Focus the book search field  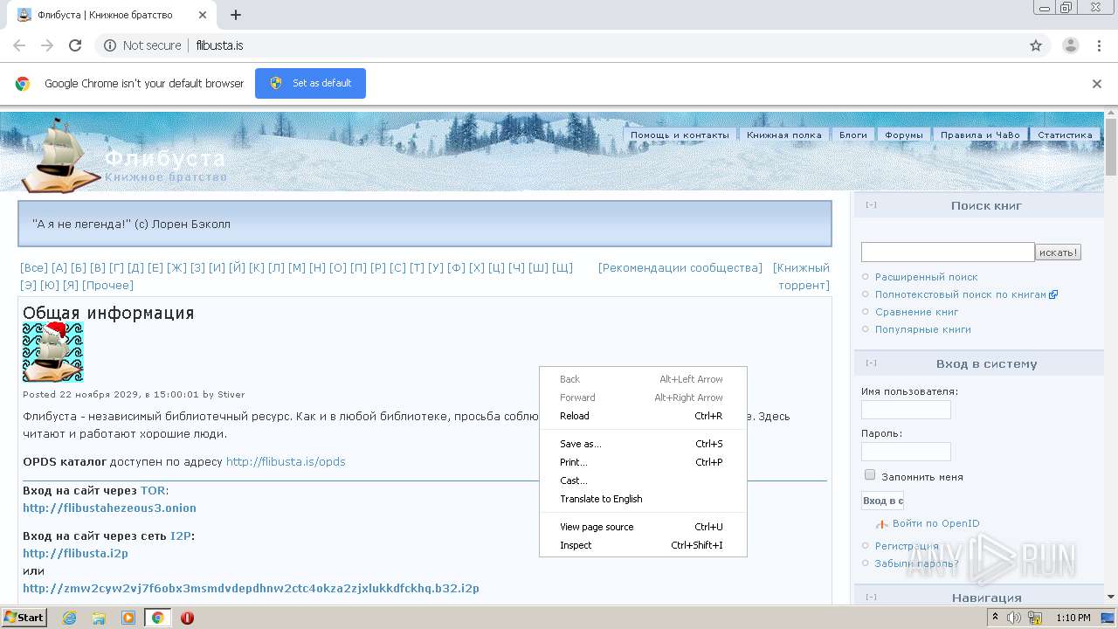coord(948,252)
